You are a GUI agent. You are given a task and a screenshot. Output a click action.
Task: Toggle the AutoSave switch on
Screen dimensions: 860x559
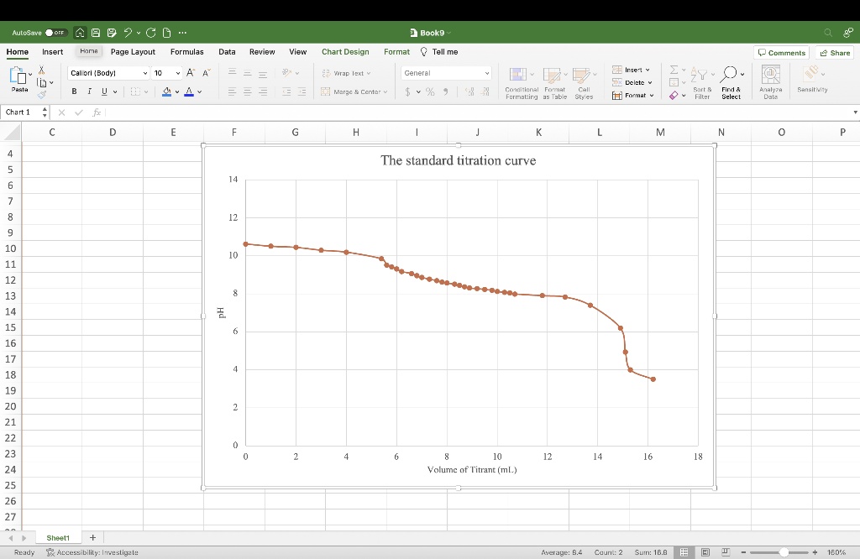[55, 32]
